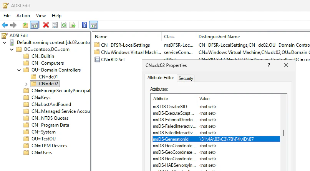Click the CN=Keys folder icon
This screenshot has height=171, width=310.
tap(26, 98)
